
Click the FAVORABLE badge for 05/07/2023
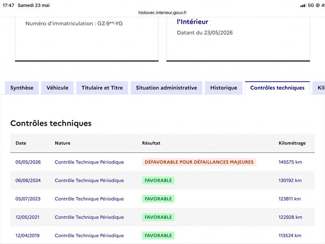click(x=158, y=199)
